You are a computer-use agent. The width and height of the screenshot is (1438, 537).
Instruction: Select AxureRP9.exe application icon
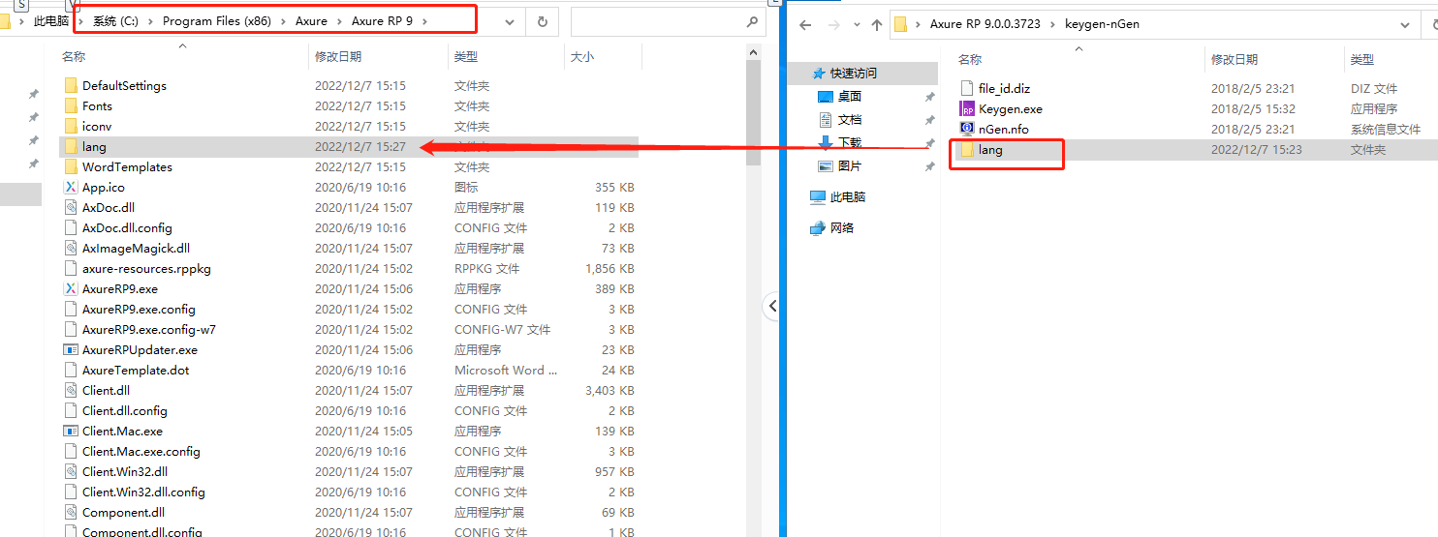coord(71,288)
